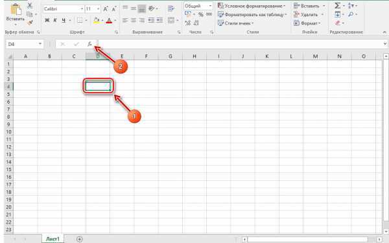The height and width of the screenshot is (243, 389).
Task: Expand the font color dropdown arrow
Action: tap(115, 20)
